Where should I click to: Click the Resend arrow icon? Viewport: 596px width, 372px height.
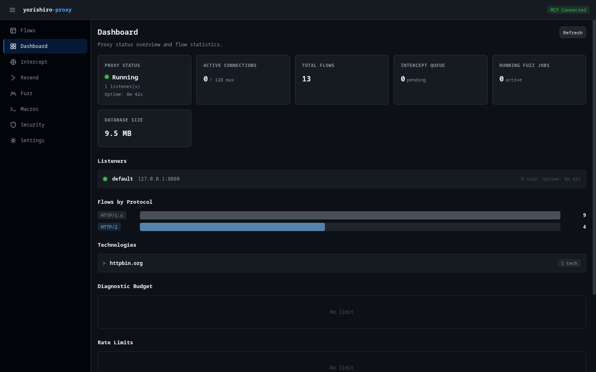13,78
